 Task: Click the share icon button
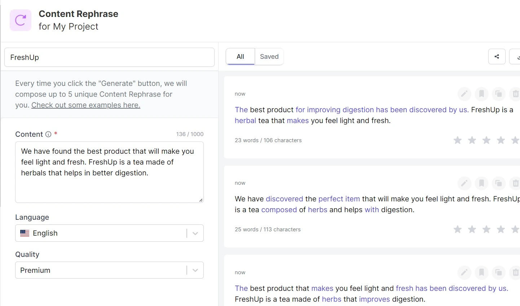click(x=497, y=57)
